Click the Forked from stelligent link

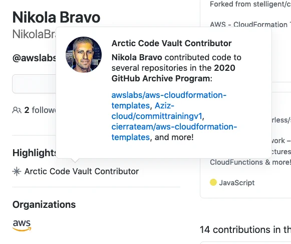pos(250,4)
